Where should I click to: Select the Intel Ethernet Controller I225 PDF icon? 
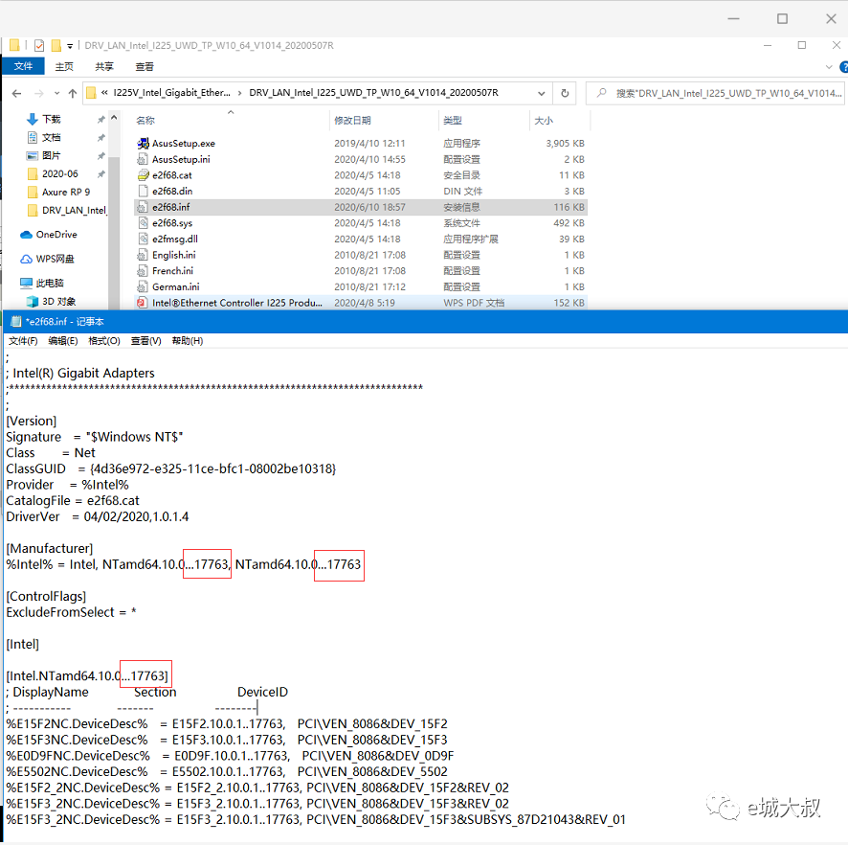click(x=143, y=303)
